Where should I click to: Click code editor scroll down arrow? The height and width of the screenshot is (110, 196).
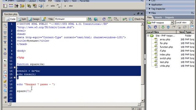pos(142,101)
